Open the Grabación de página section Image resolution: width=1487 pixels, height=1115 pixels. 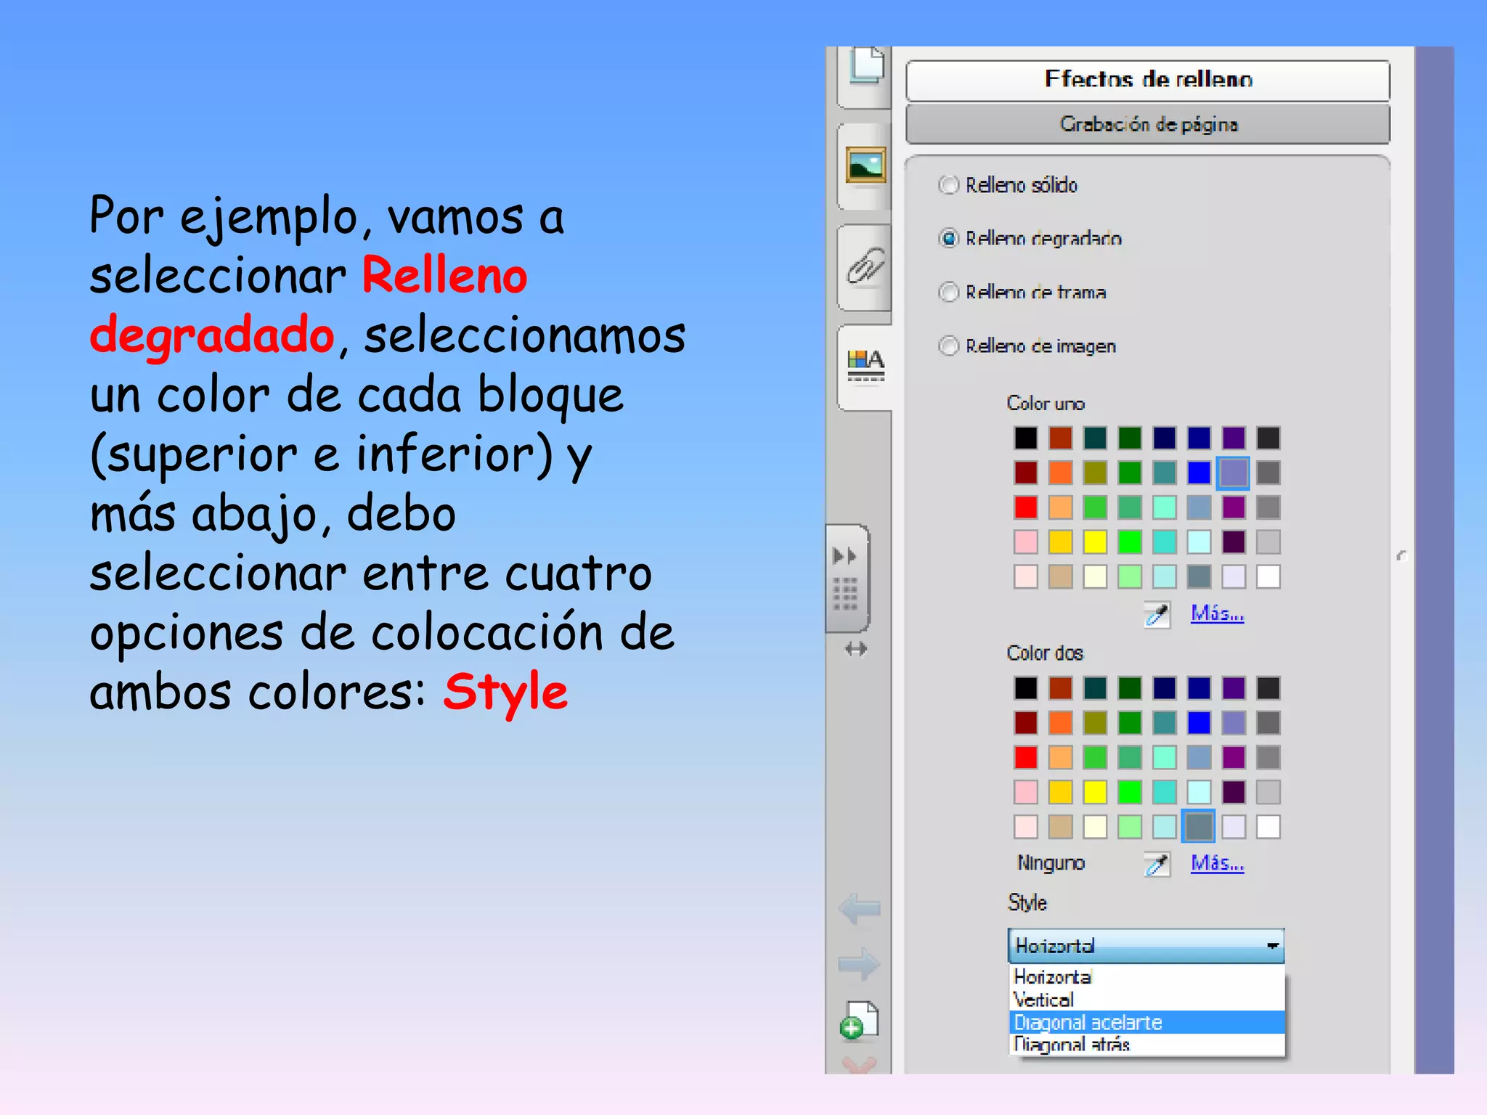(1148, 124)
